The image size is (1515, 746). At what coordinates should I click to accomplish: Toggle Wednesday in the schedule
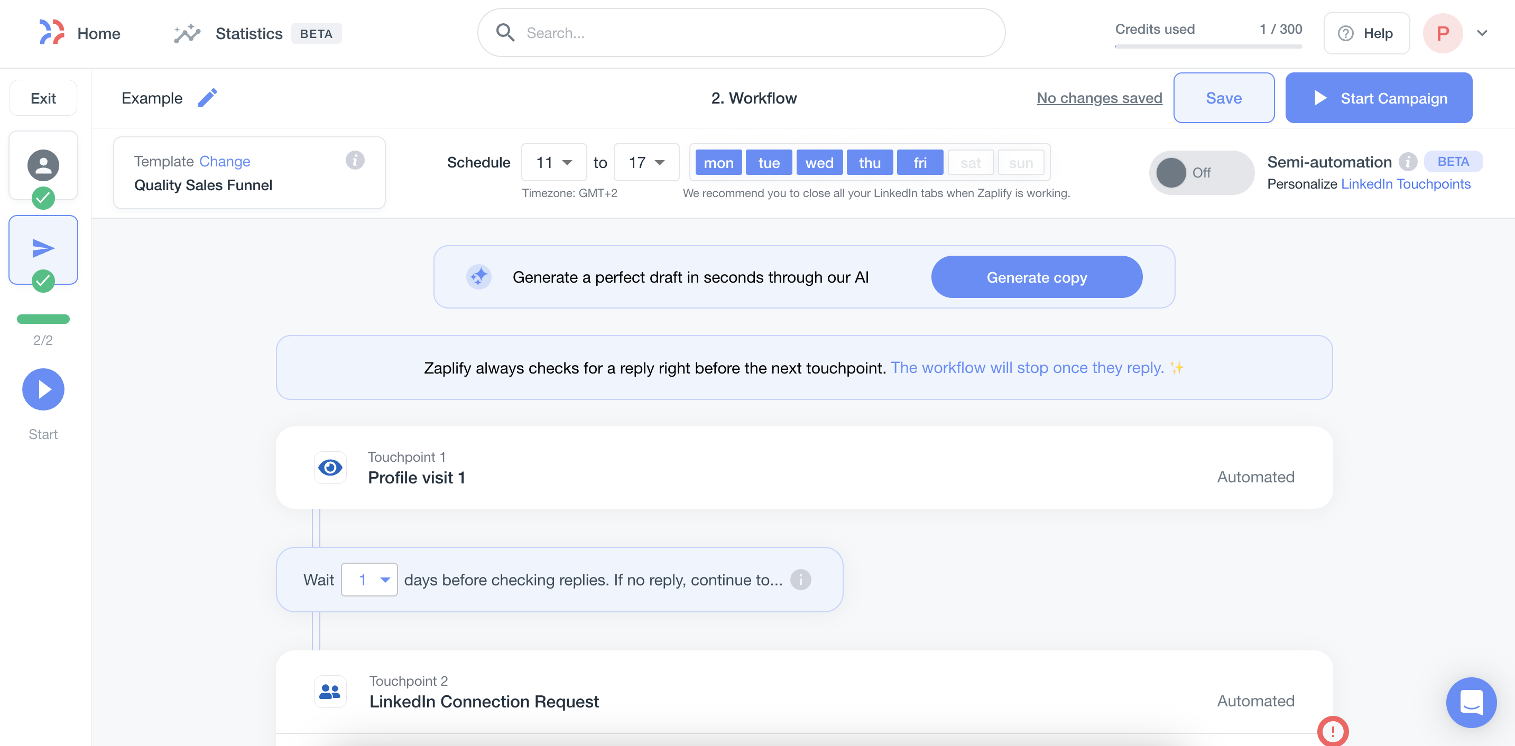coord(819,163)
